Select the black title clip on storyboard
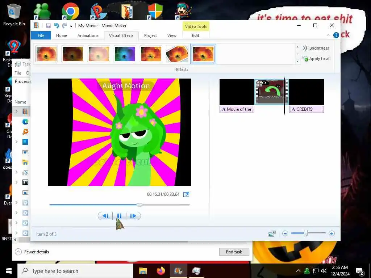 [x=237, y=92]
